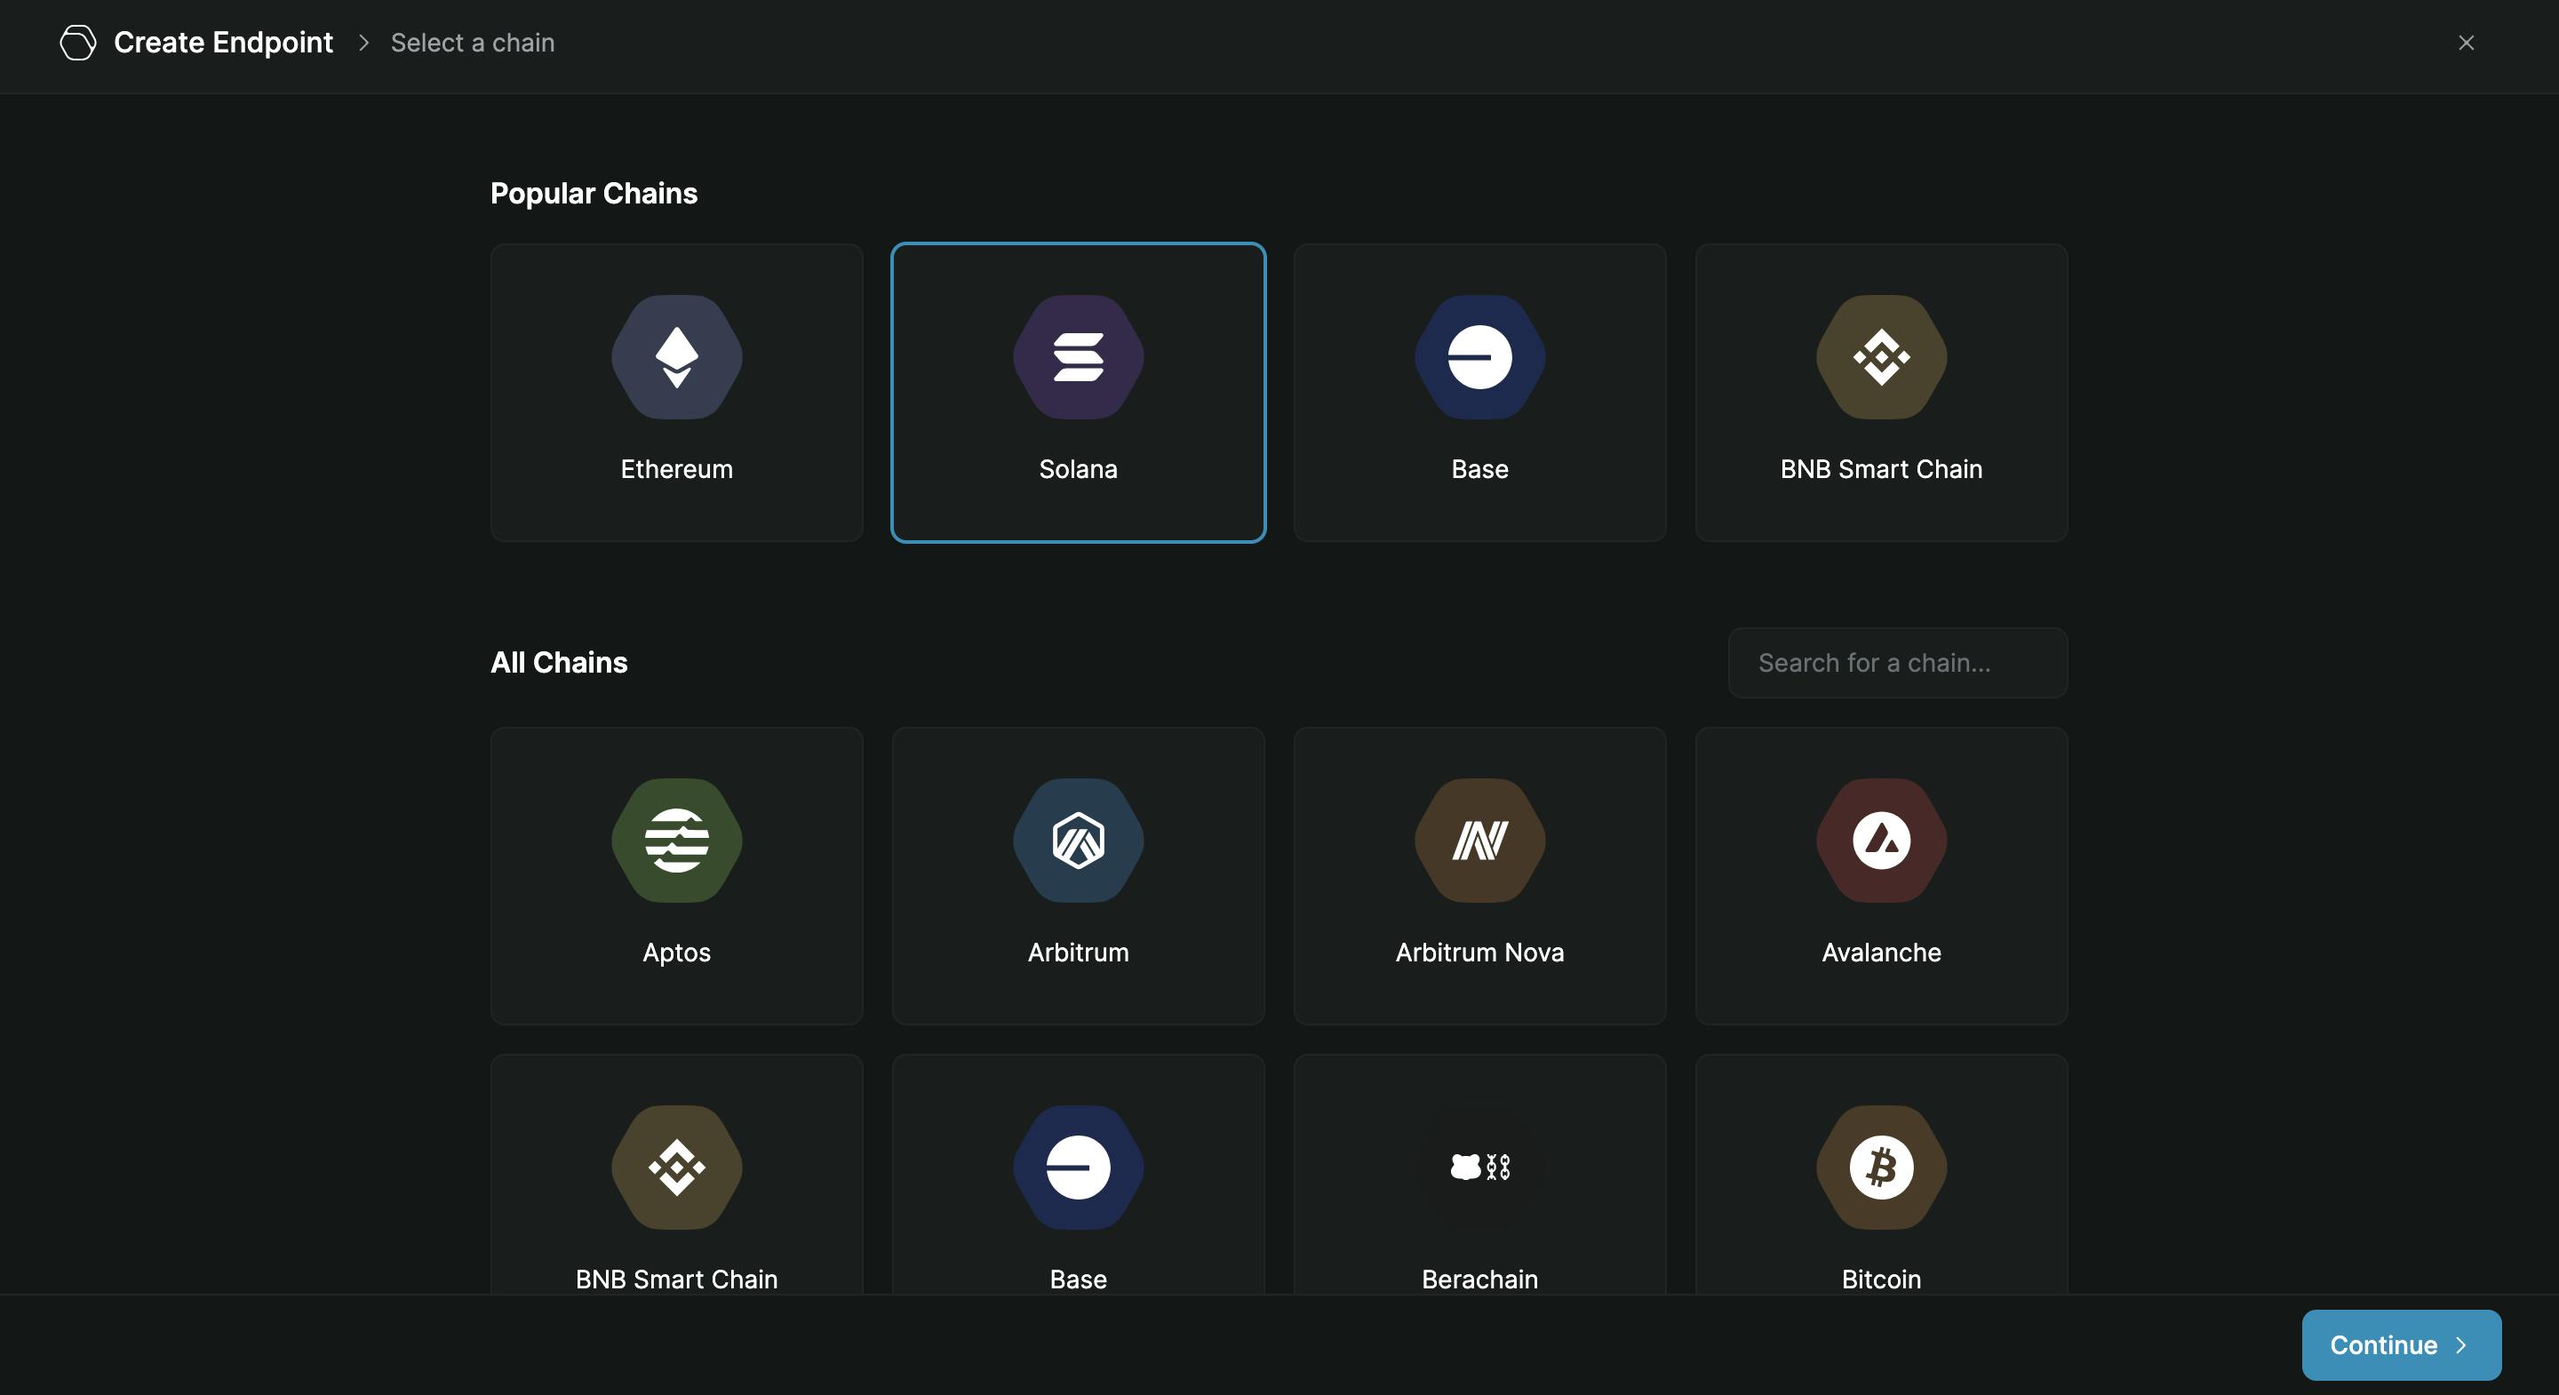Click the breadcrumb chevron separator

pos(363,43)
